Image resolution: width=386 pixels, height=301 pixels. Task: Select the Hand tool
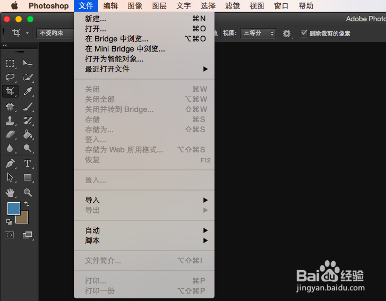pos(10,193)
